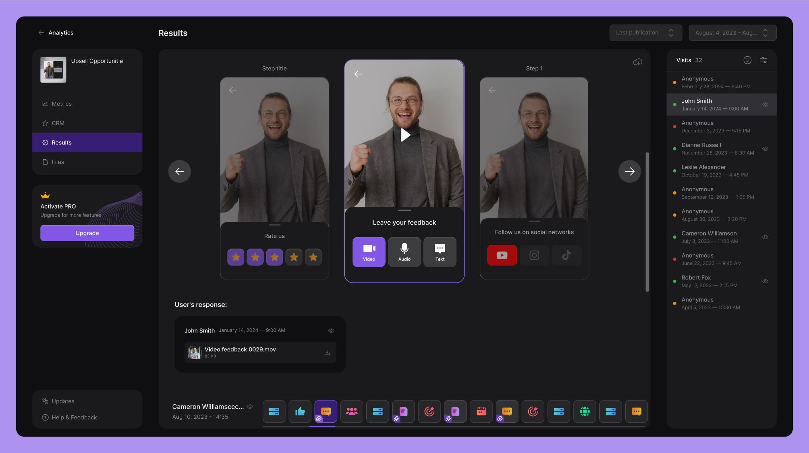
Task: Click the YouTube social network icon
Action: coord(502,255)
